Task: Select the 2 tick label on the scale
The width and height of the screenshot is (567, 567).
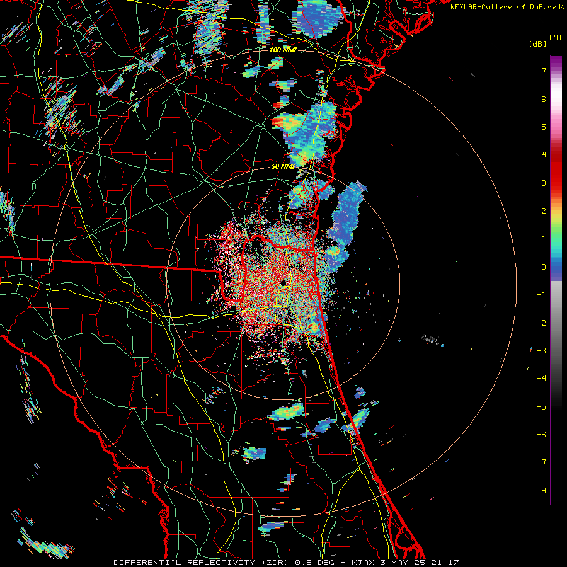Action: 544,211
